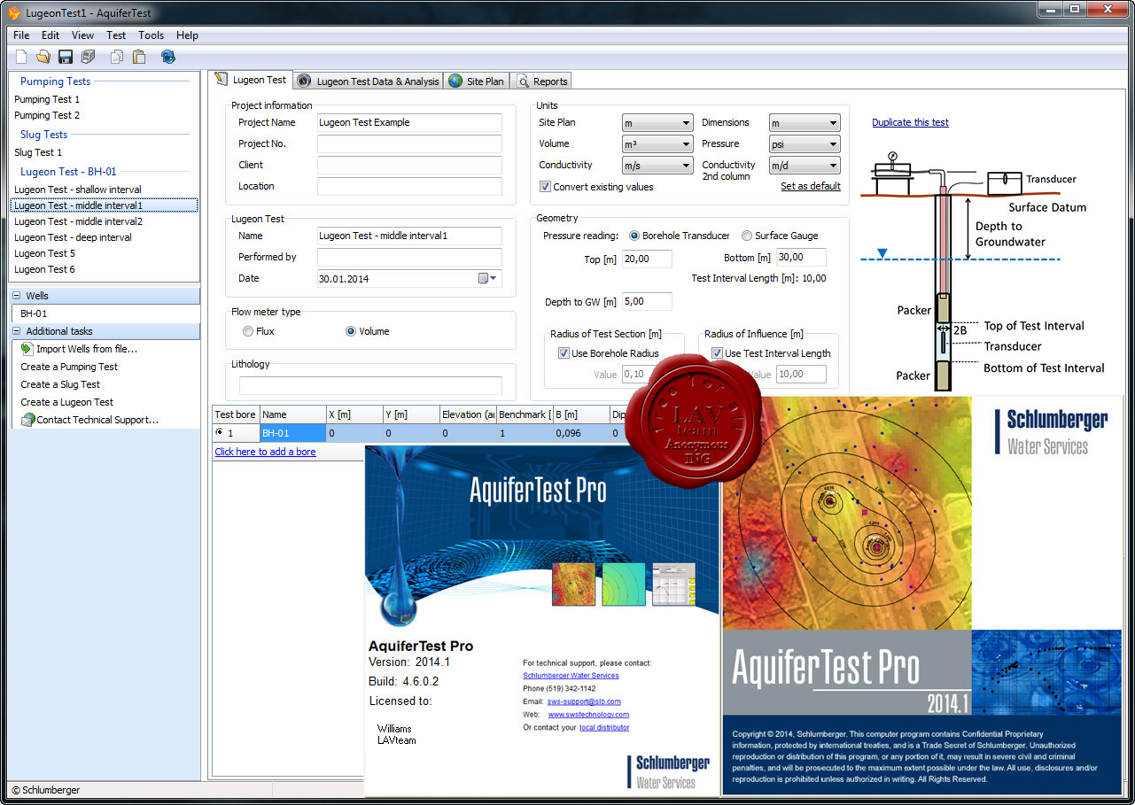The image size is (1135, 805).
Task: Open the Tools menu
Action: (151, 35)
